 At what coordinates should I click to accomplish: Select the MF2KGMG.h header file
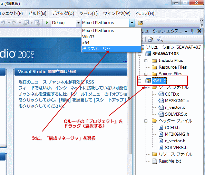click(177, 134)
